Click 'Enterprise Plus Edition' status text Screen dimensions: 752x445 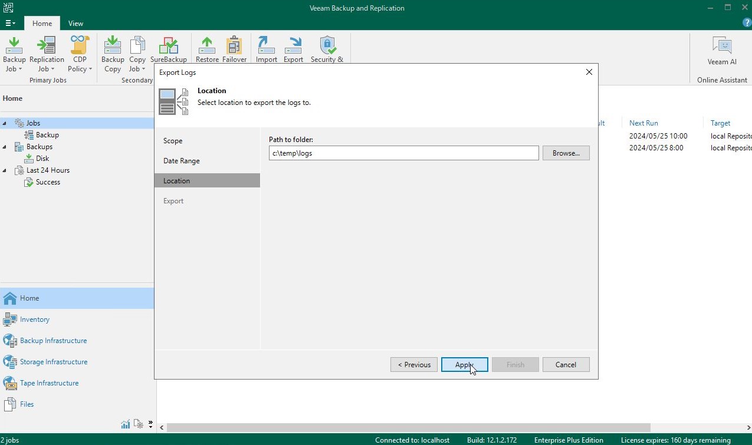click(569, 440)
